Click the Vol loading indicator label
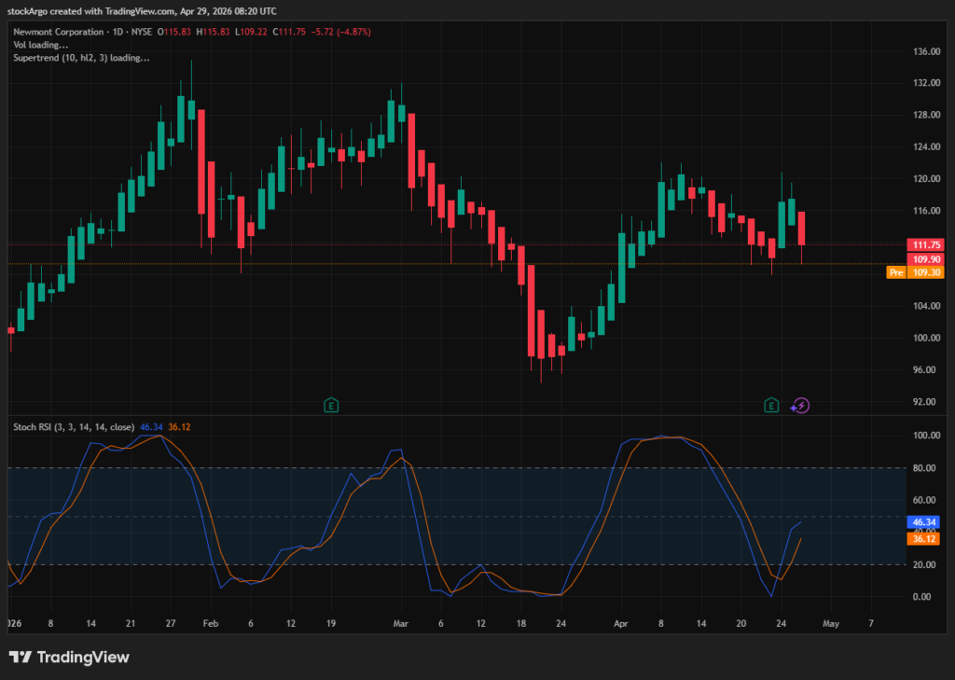The image size is (955, 680). (x=41, y=45)
